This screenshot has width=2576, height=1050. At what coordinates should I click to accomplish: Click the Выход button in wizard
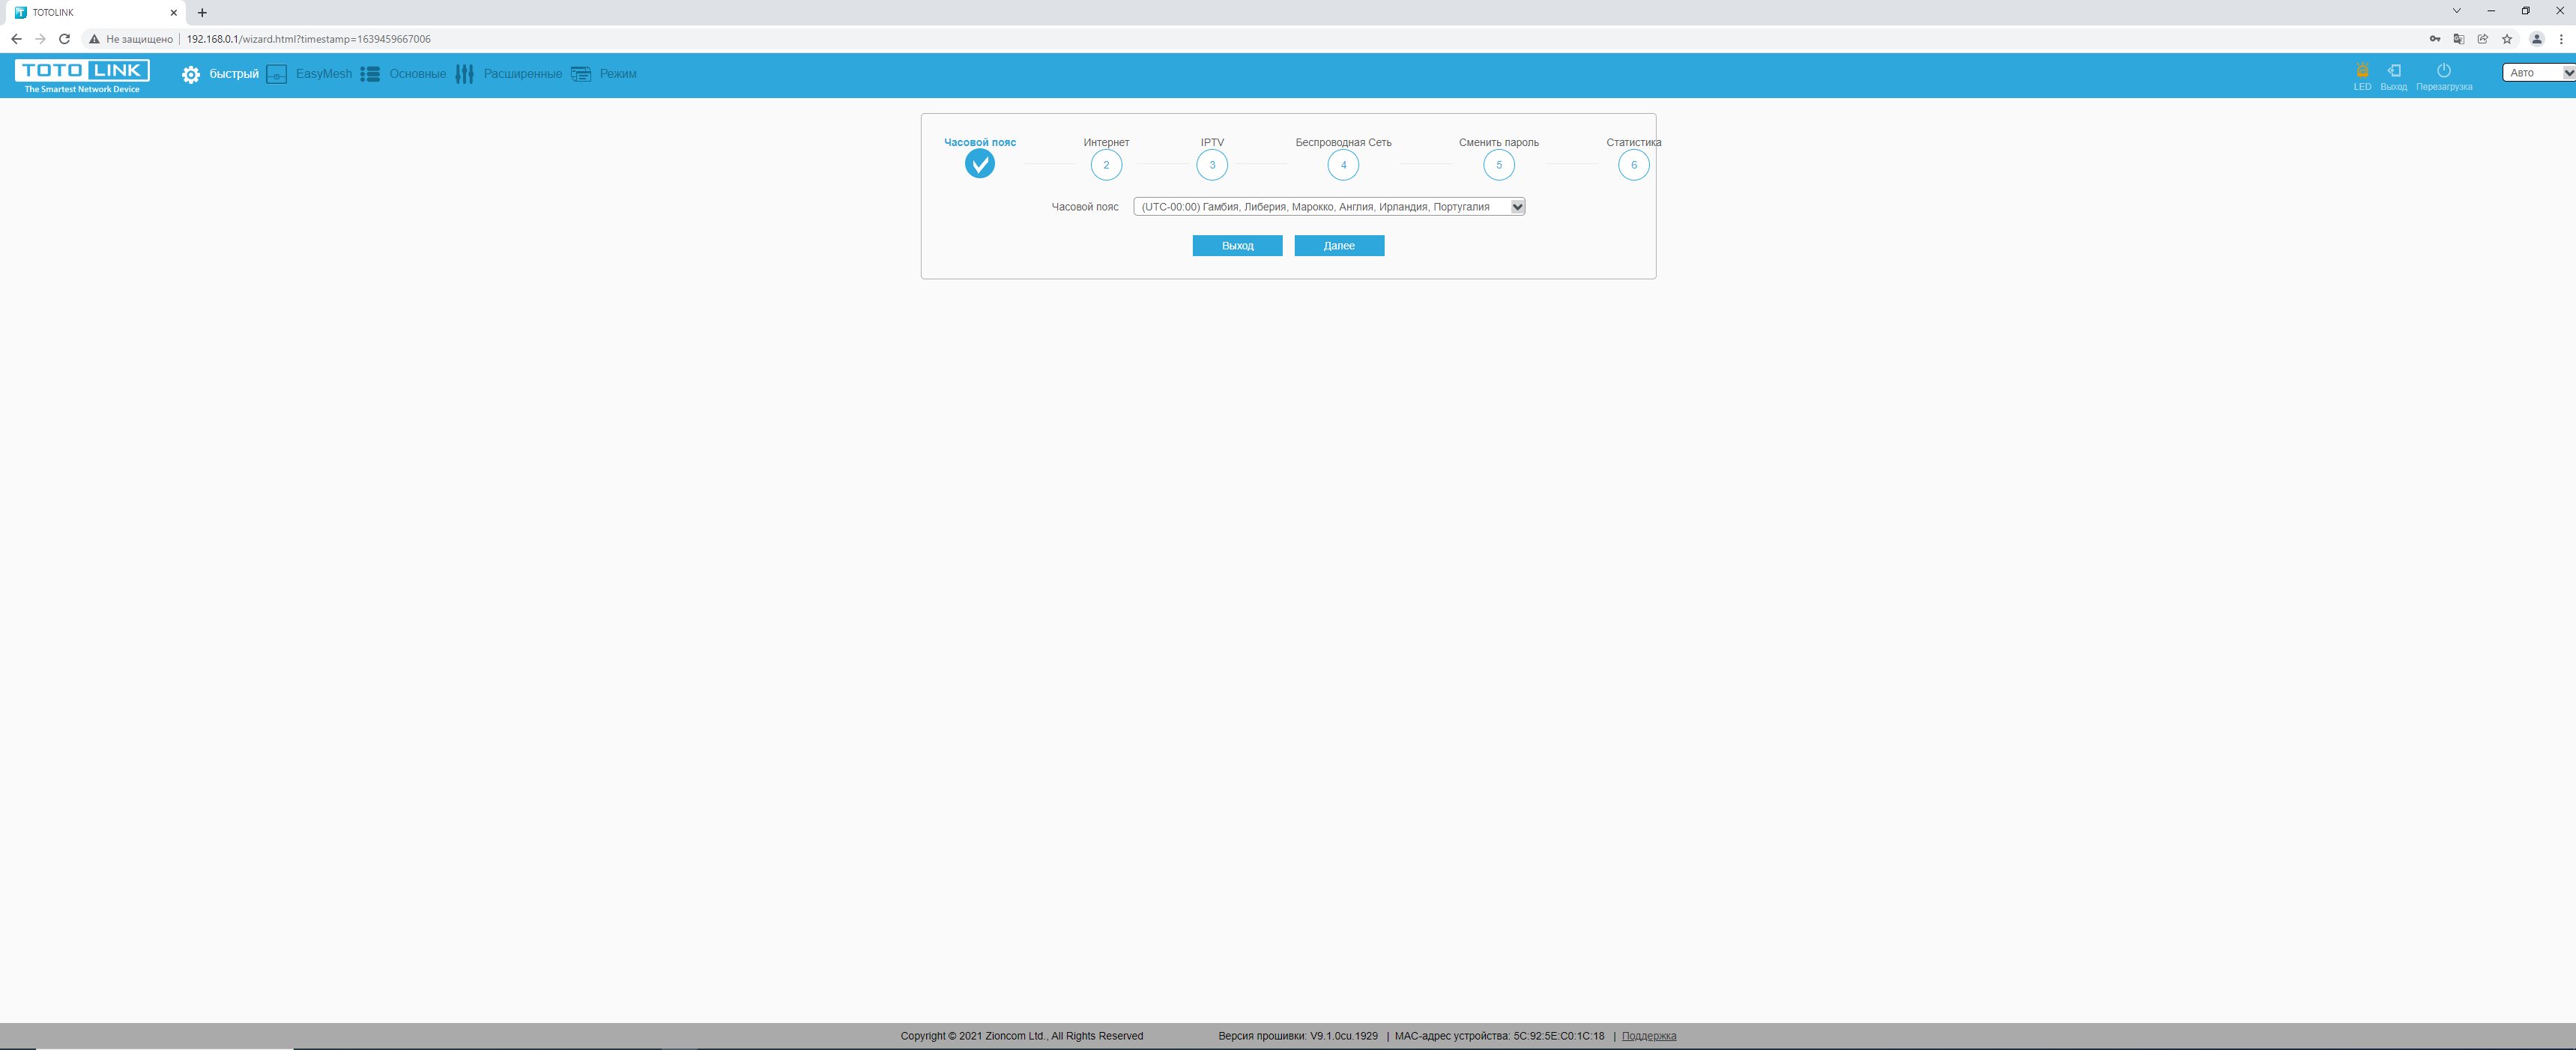click(1237, 246)
